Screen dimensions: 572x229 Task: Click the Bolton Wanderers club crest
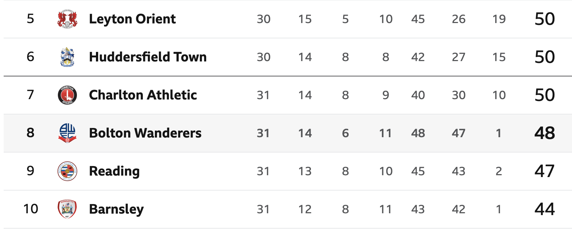point(67,133)
